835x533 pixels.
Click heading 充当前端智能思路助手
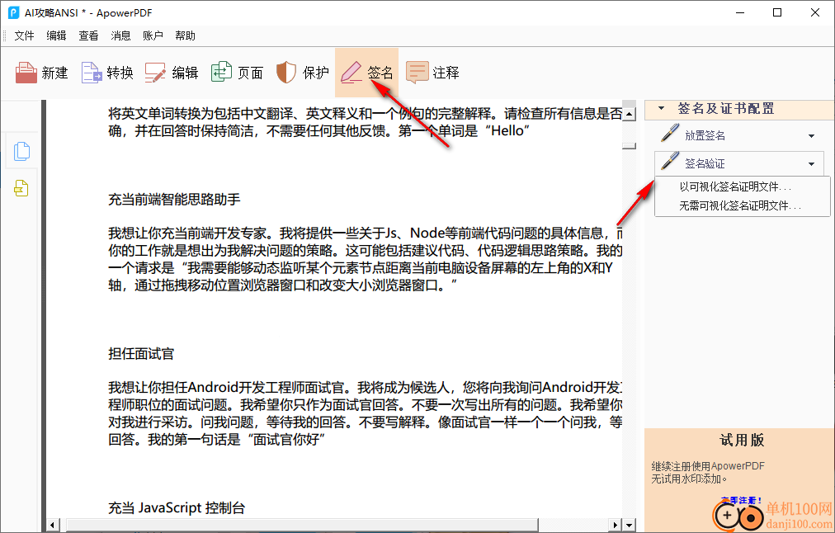pyautogui.click(x=174, y=200)
